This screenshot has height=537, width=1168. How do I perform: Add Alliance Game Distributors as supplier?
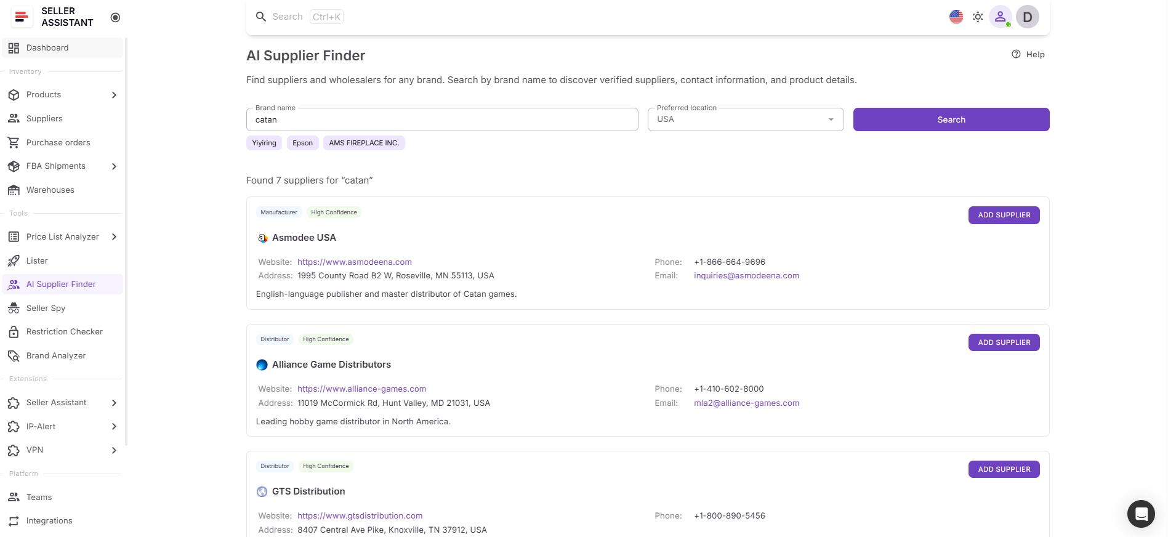[1004, 342]
